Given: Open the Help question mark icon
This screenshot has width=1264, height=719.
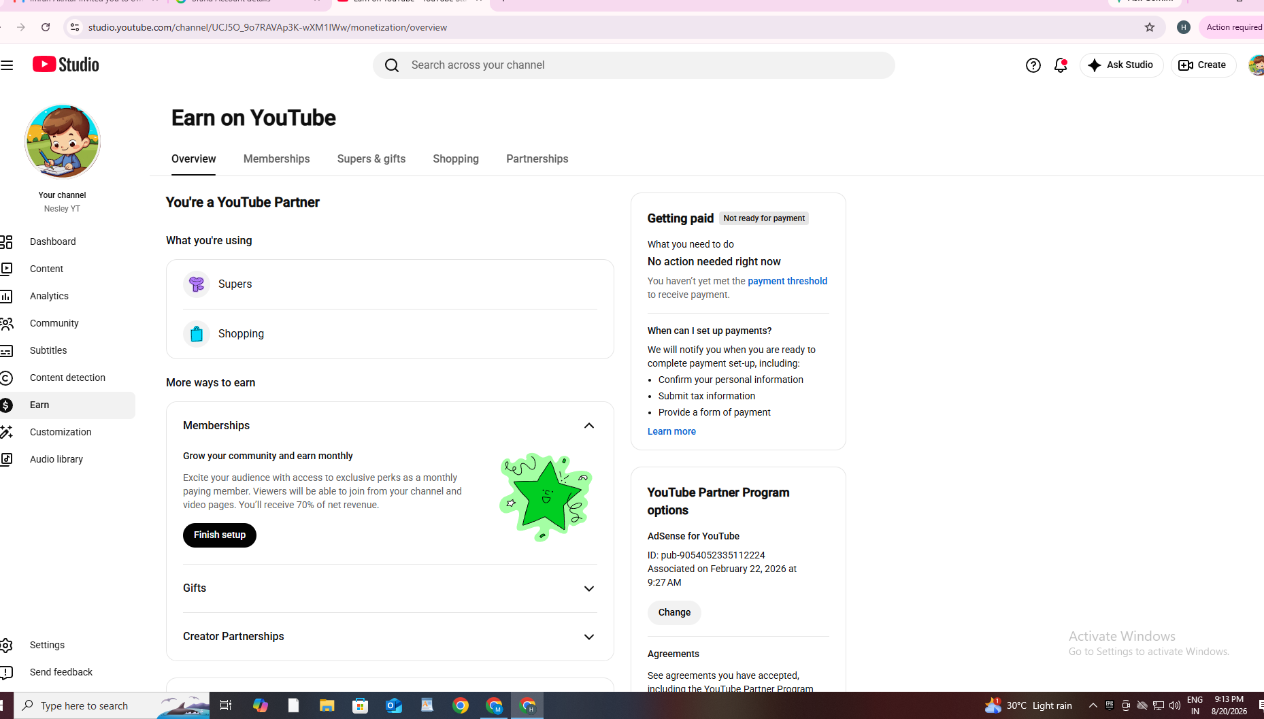Looking at the screenshot, I should (x=1033, y=65).
